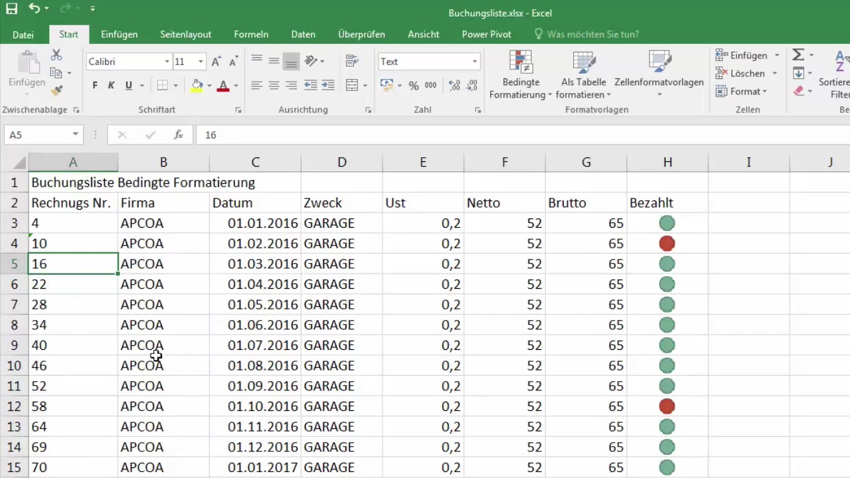Switch to the Daten tab

303,35
